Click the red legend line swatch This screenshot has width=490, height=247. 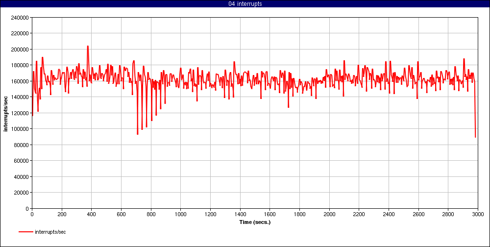point(26,232)
